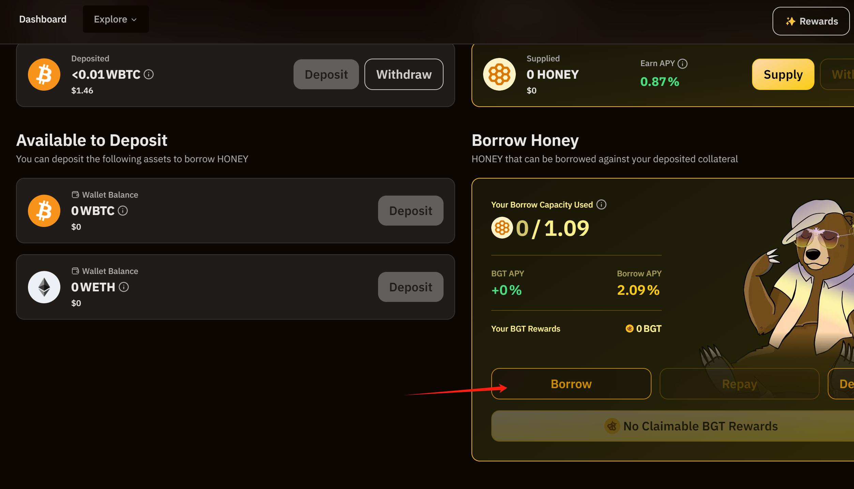This screenshot has width=854, height=489.
Task: Open the Explore dropdown menu
Action: (x=116, y=19)
